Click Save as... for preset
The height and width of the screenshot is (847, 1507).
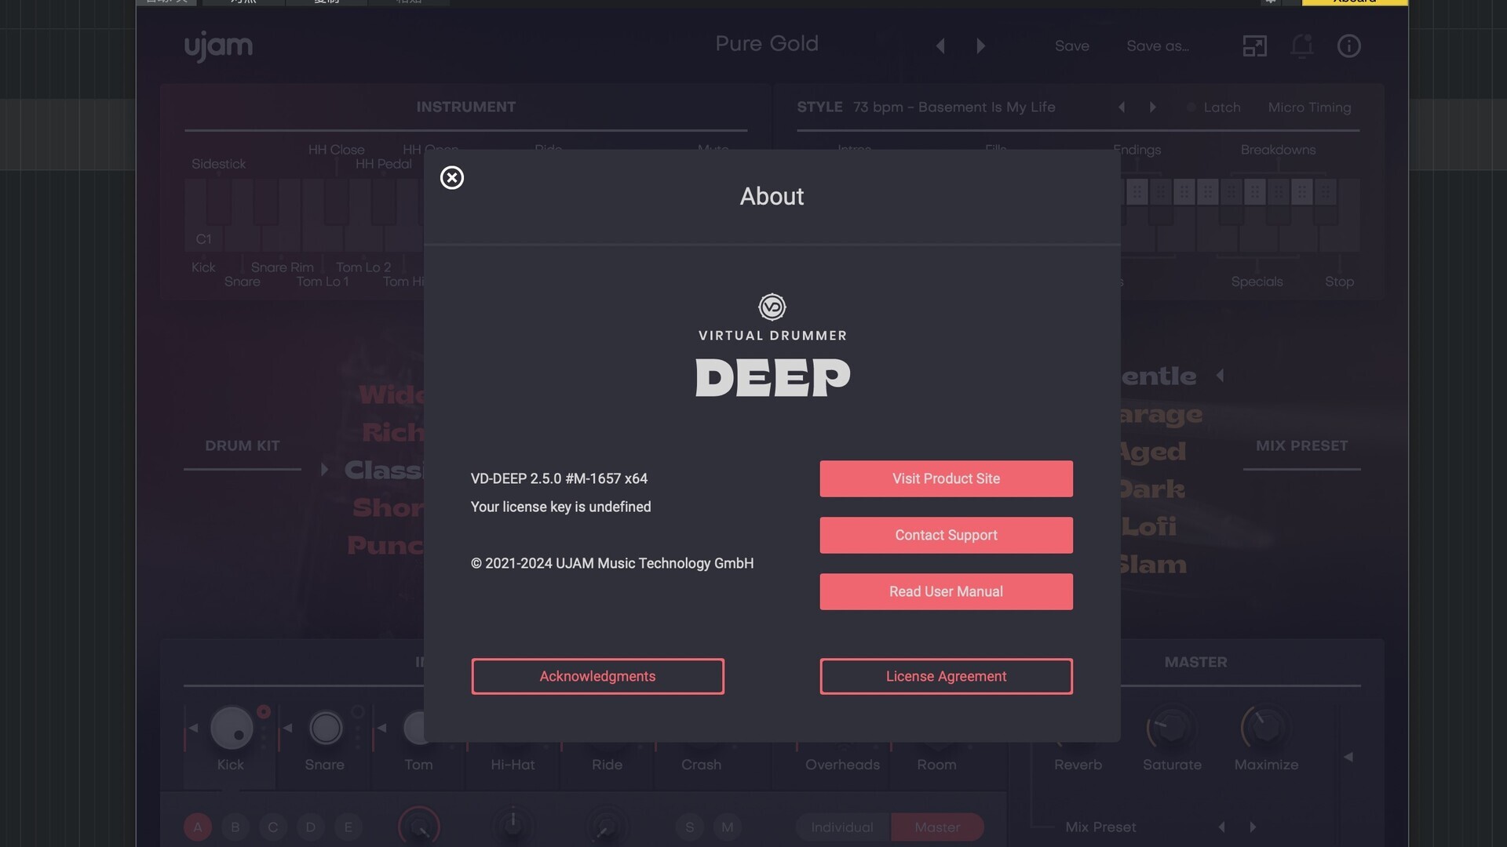[x=1158, y=46]
